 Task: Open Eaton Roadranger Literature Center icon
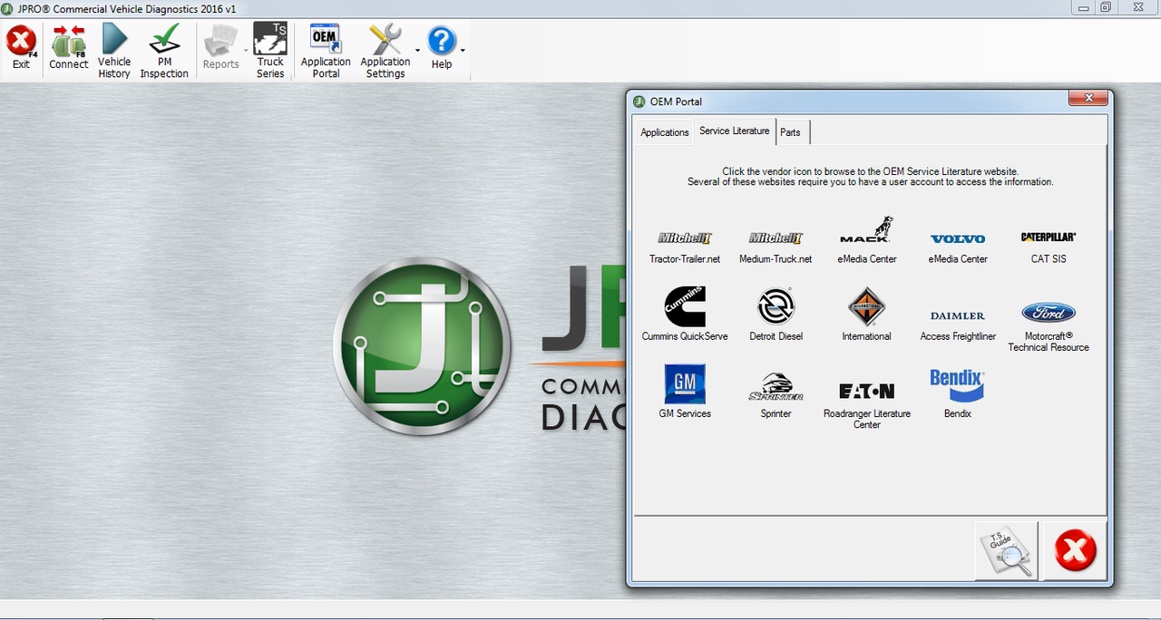866,391
